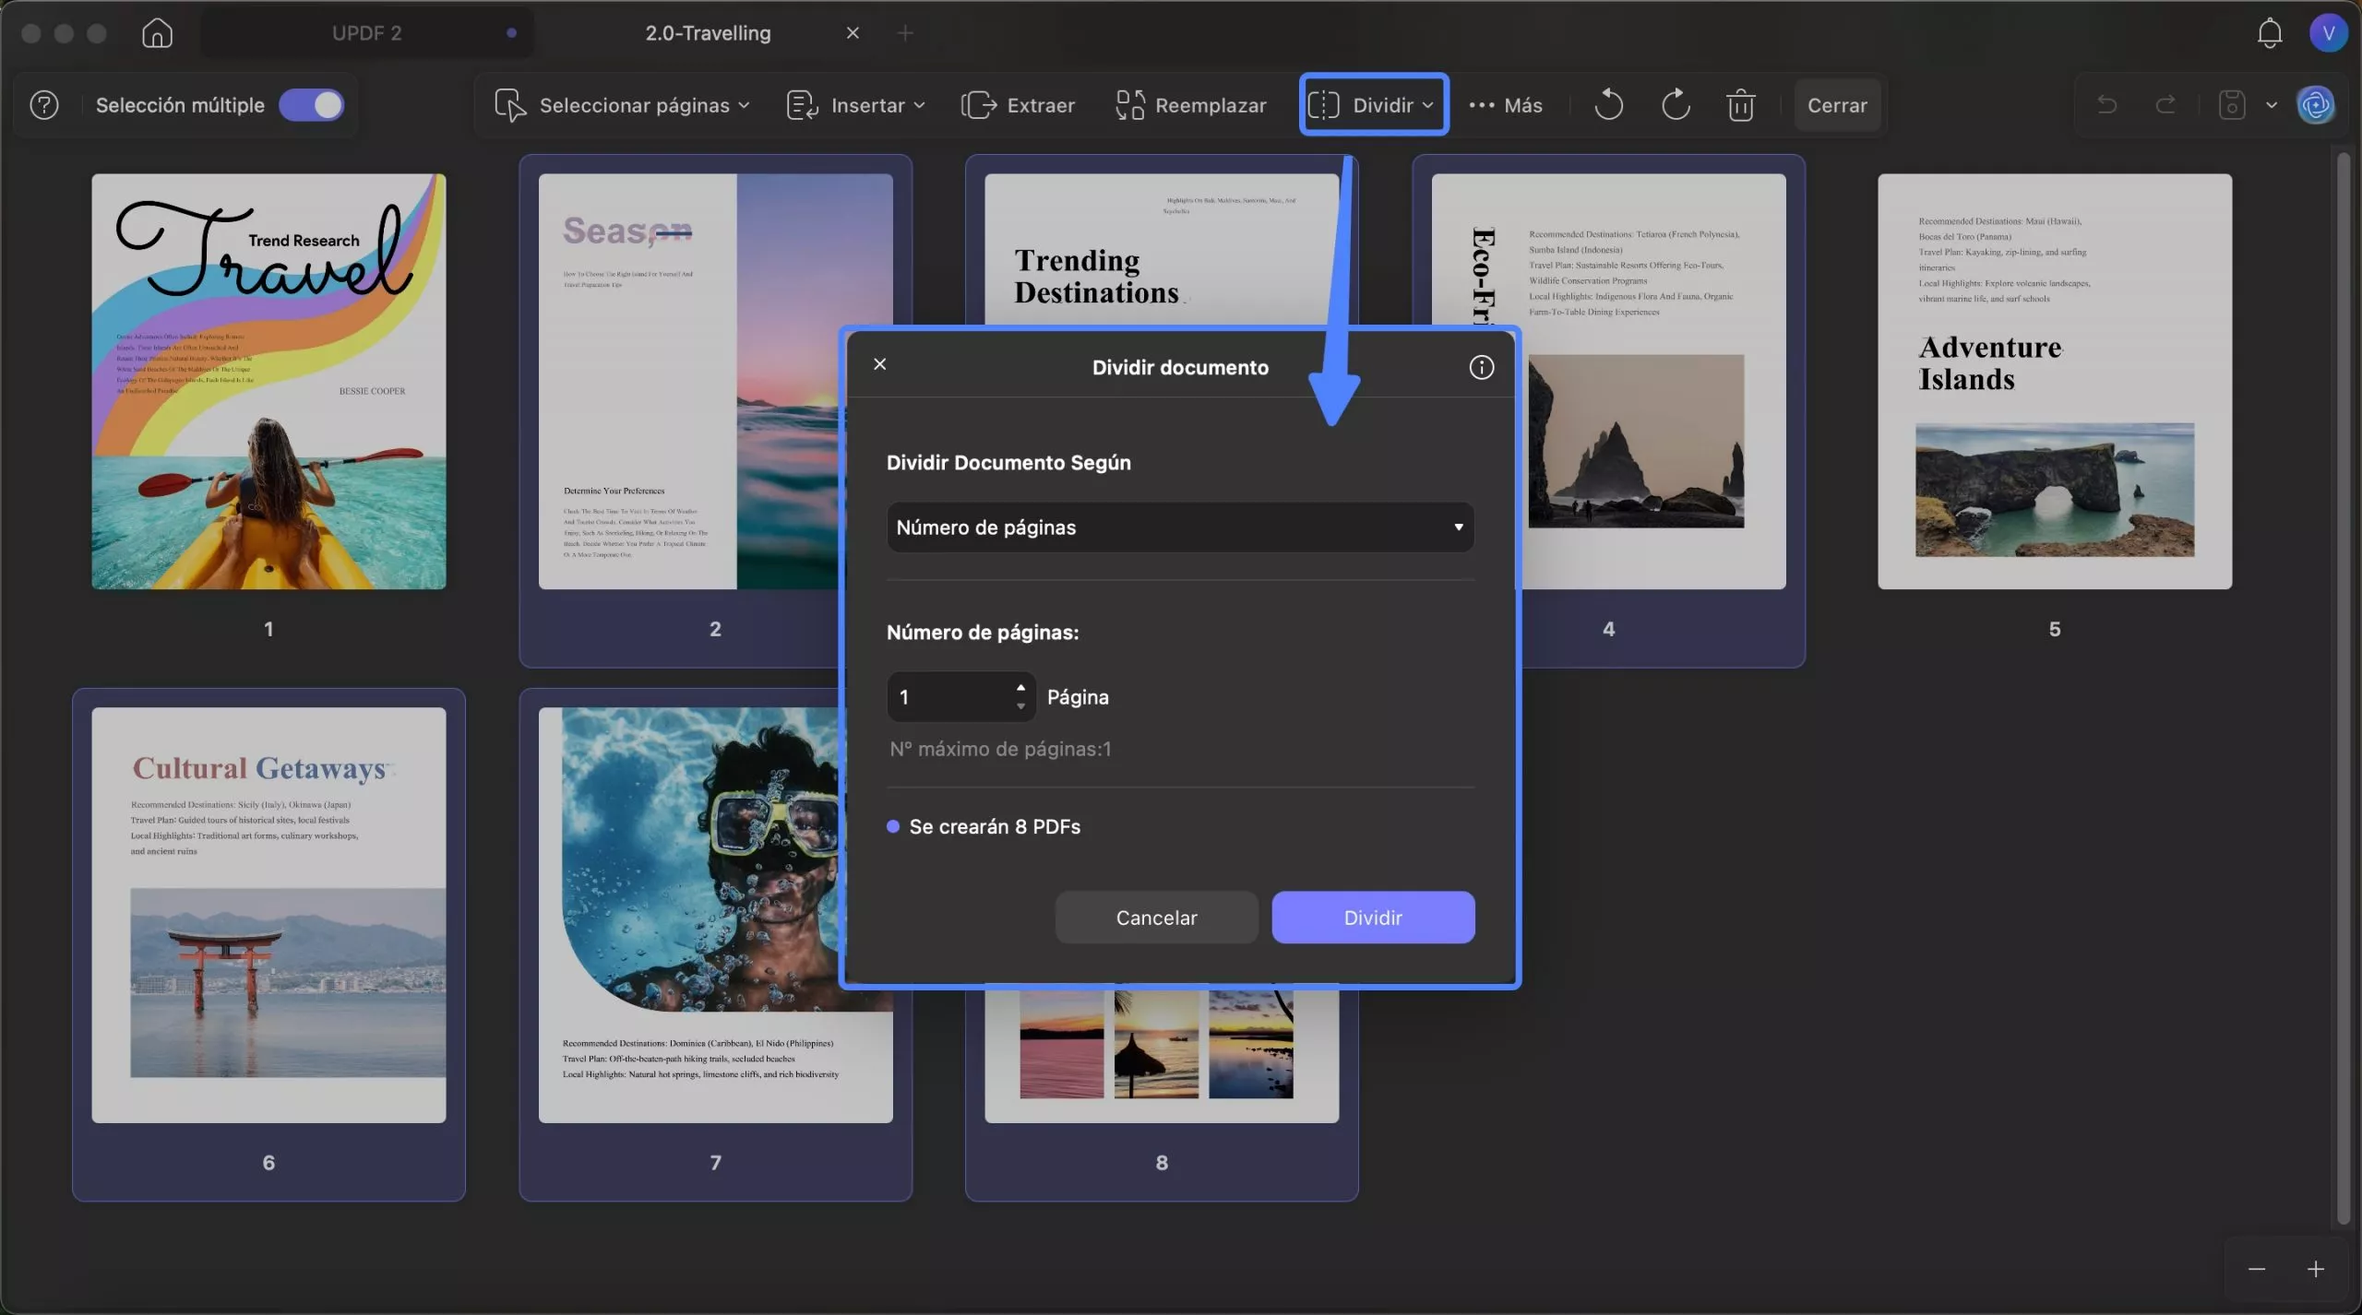Add a new tab with plus icon
This screenshot has height=1315, width=2362.
coord(905,33)
